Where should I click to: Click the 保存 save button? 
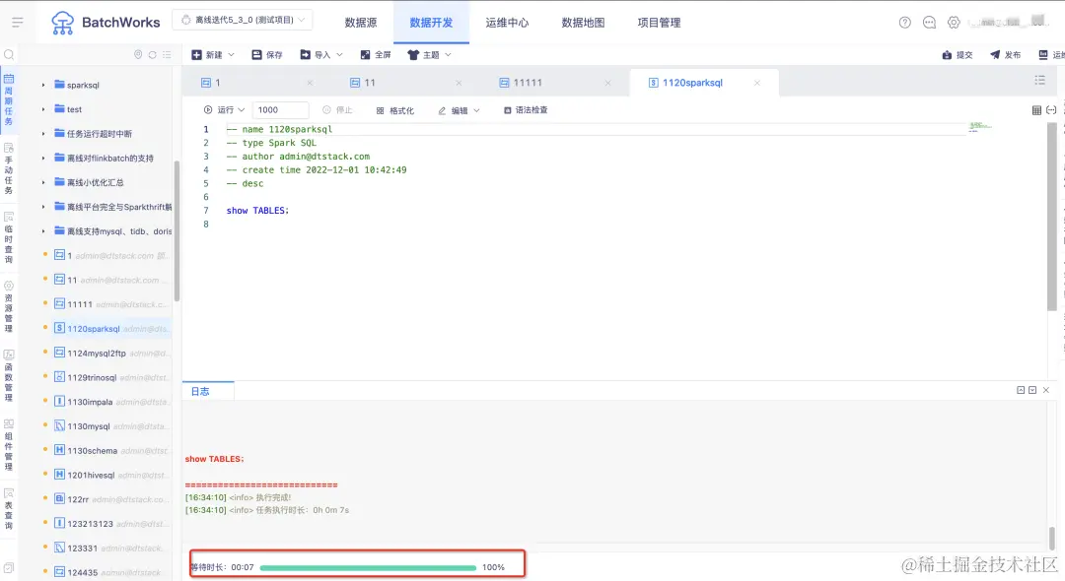tap(267, 55)
